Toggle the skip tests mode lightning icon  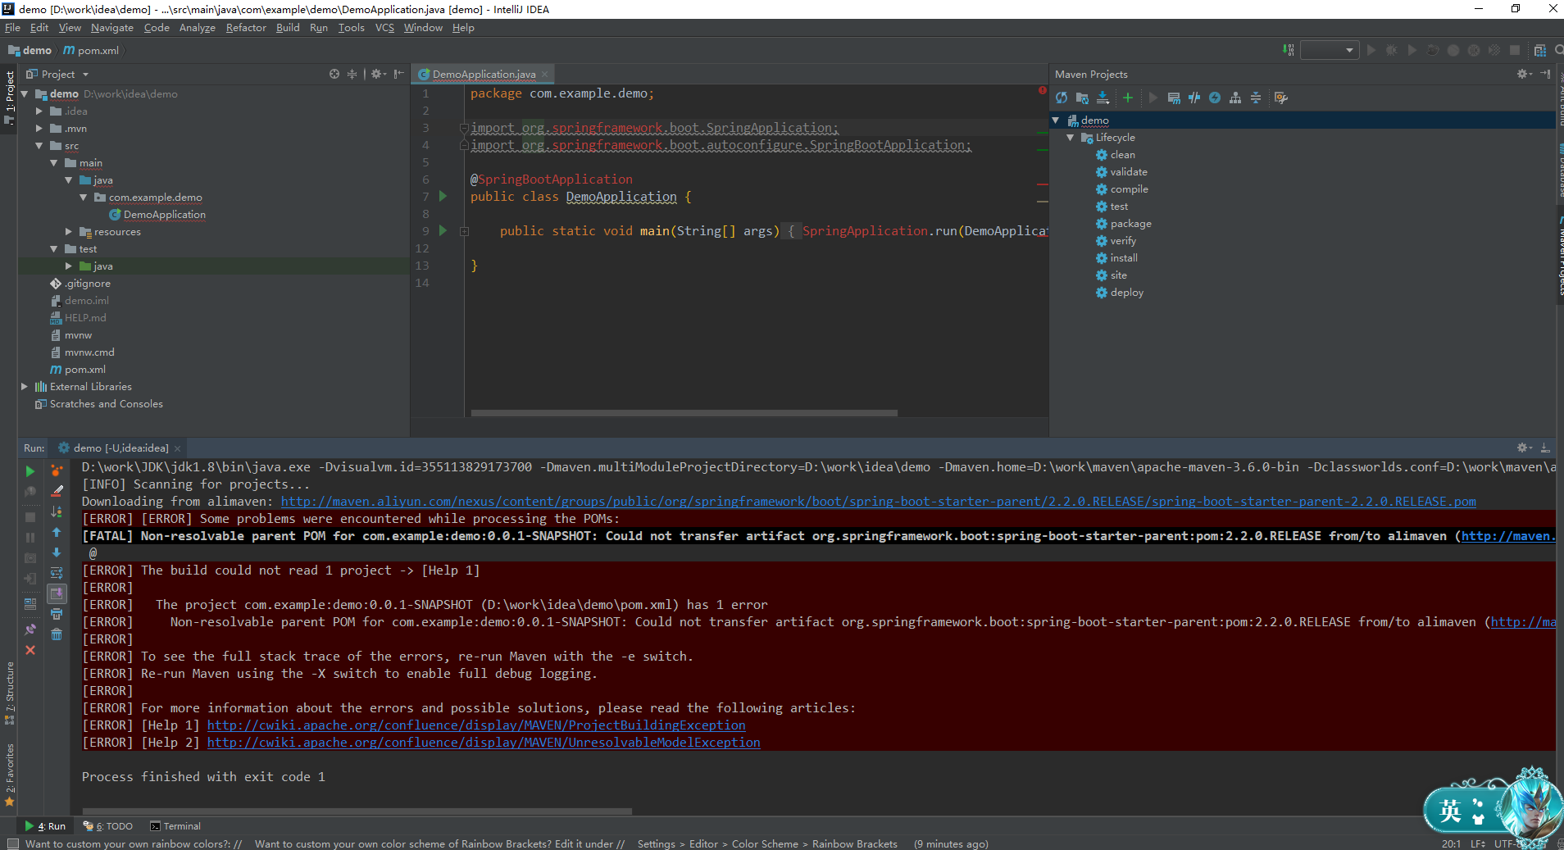[1215, 98]
